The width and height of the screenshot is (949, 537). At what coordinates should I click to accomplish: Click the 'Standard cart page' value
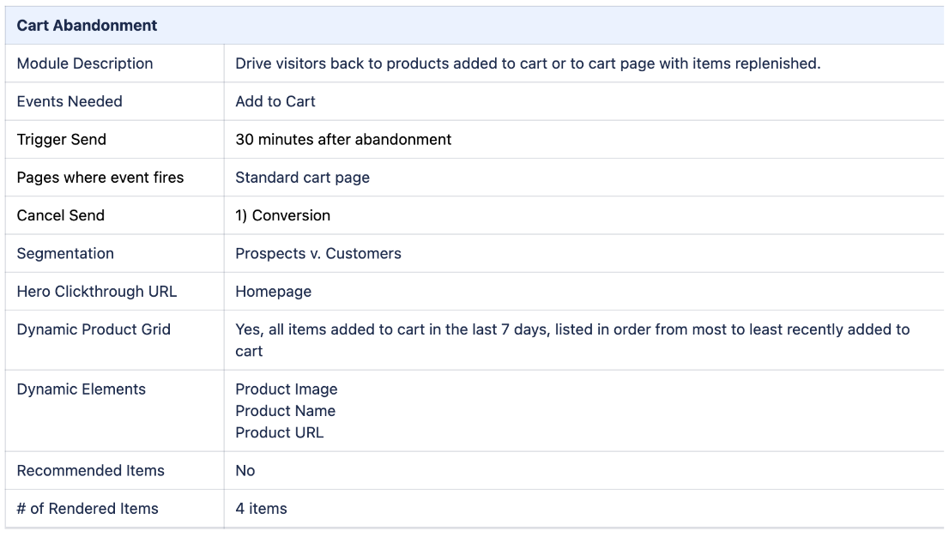(x=303, y=178)
